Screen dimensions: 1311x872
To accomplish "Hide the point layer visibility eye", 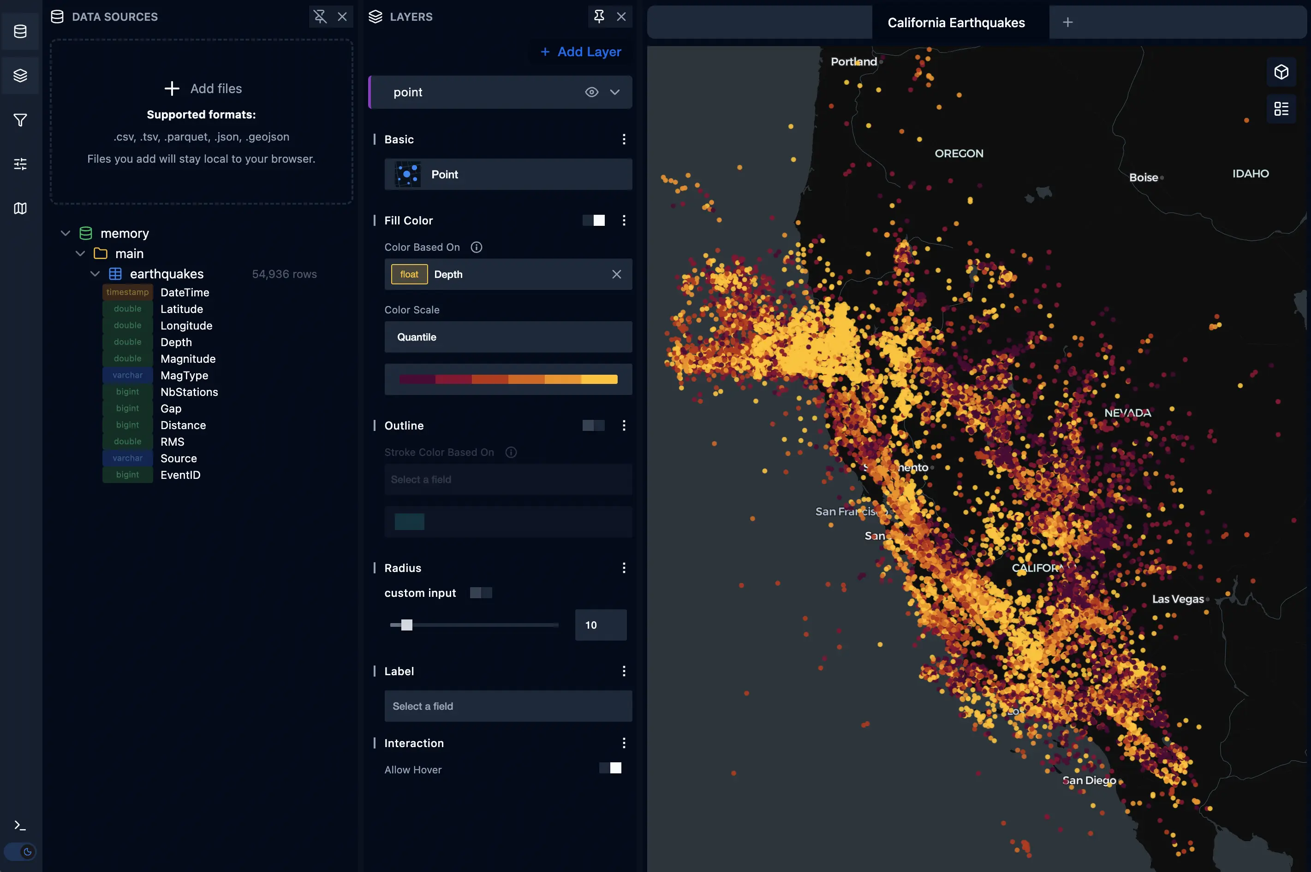I will click(x=591, y=92).
